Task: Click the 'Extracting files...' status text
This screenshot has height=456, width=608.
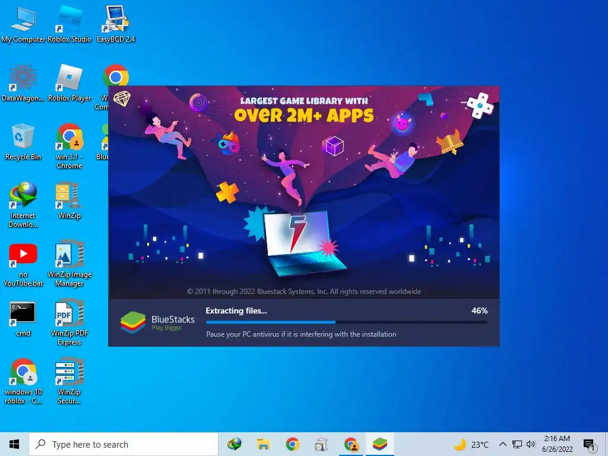Action: pos(236,311)
